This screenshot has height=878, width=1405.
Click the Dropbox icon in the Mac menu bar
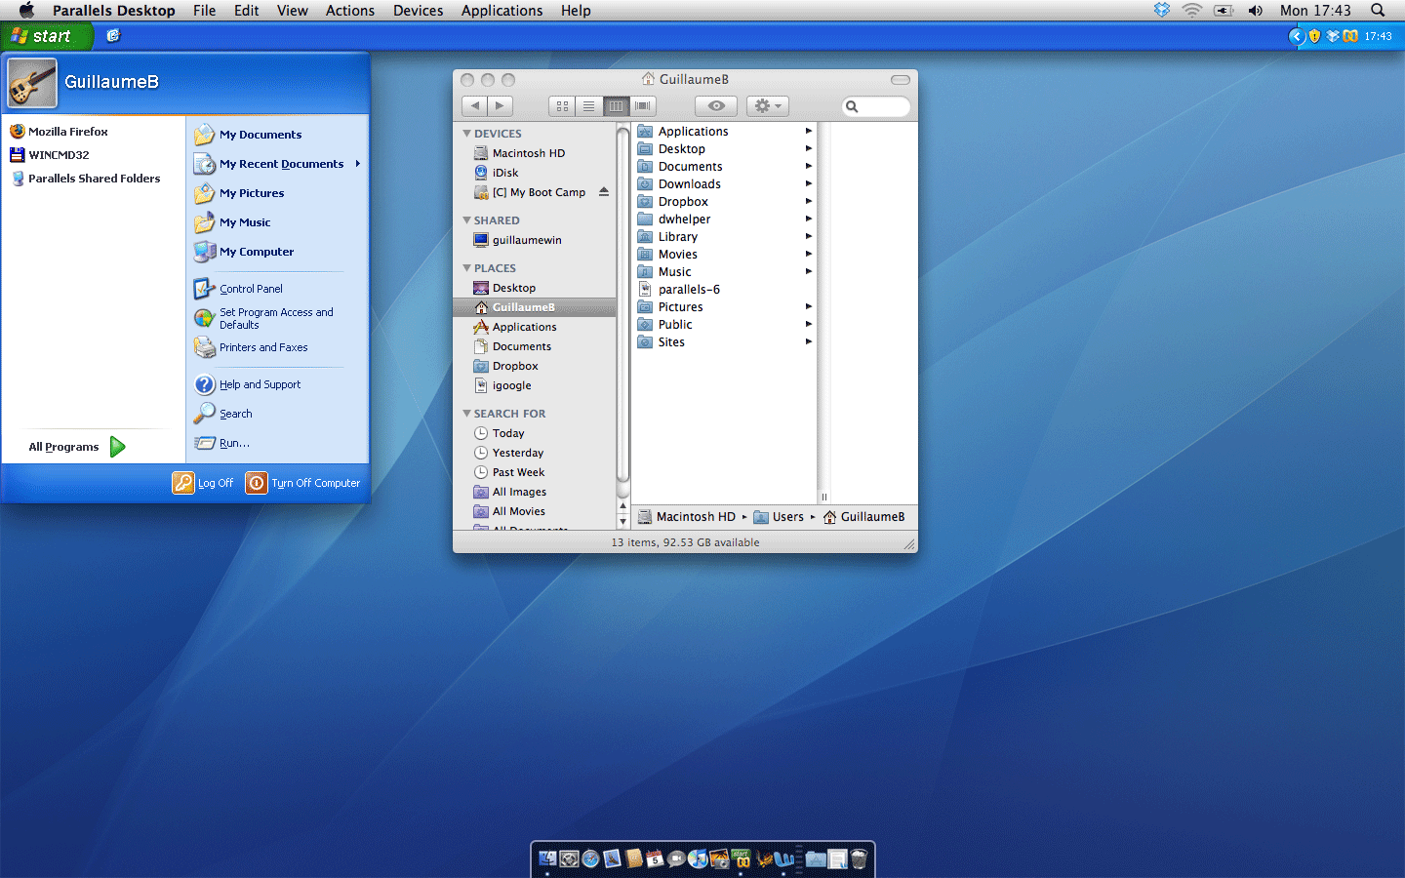coord(1161,10)
